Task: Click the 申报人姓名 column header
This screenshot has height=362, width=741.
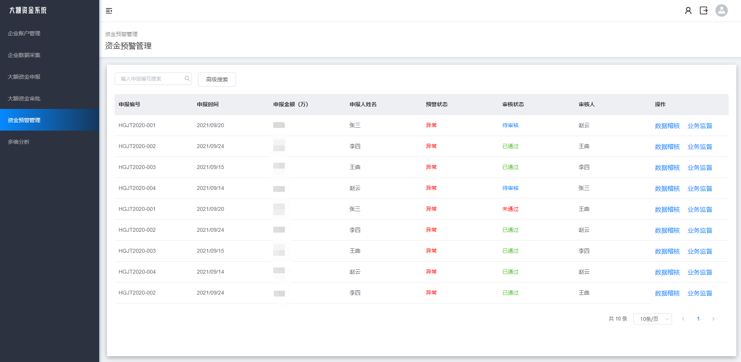Action: click(x=363, y=104)
